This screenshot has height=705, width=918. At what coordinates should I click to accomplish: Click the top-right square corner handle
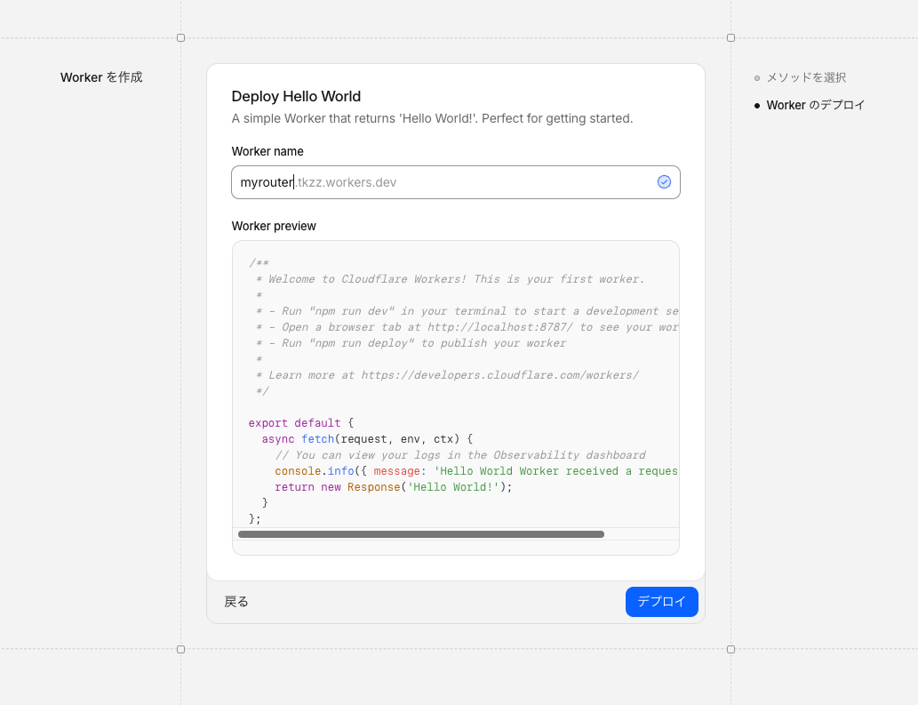click(730, 38)
